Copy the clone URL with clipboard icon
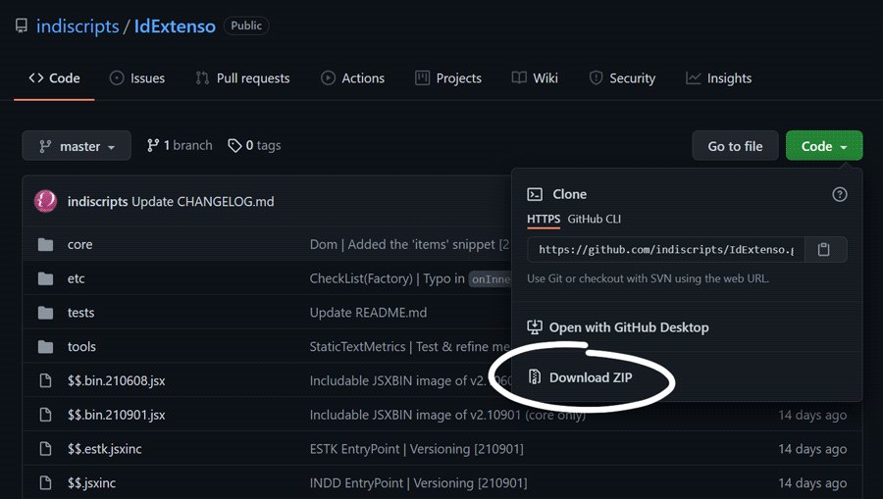This screenshot has width=883, height=499. [824, 250]
